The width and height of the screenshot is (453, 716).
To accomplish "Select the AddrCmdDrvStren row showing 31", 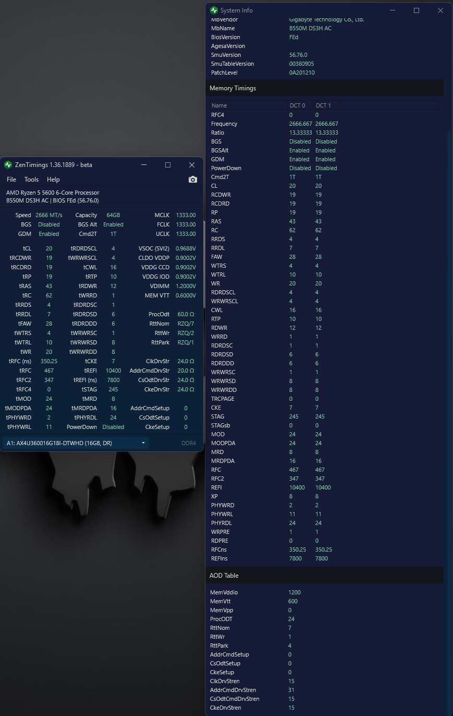I will tap(325, 690).
